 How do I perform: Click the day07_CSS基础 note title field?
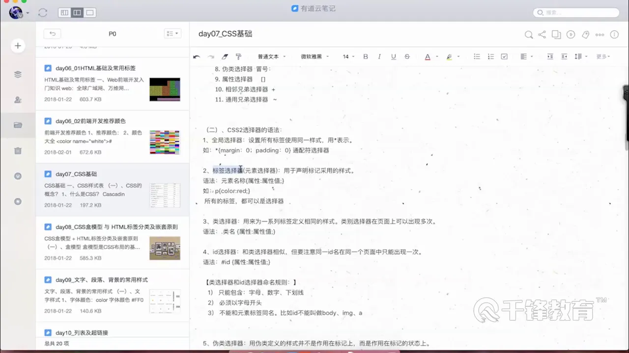225,34
